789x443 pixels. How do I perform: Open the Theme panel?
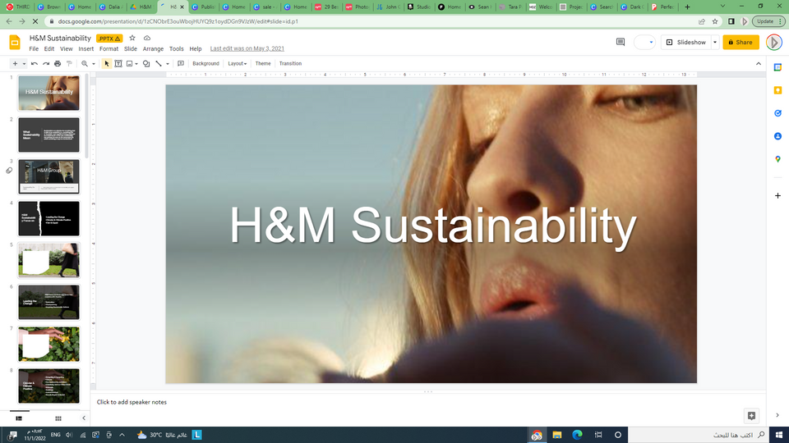pos(263,64)
